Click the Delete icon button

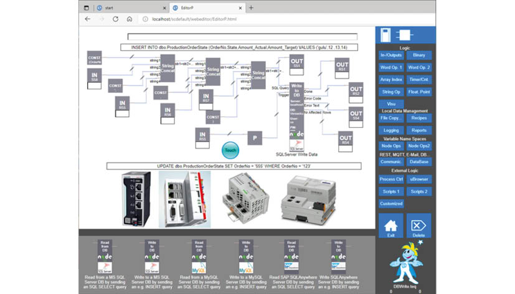pyautogui.click(x=418, y=227)
